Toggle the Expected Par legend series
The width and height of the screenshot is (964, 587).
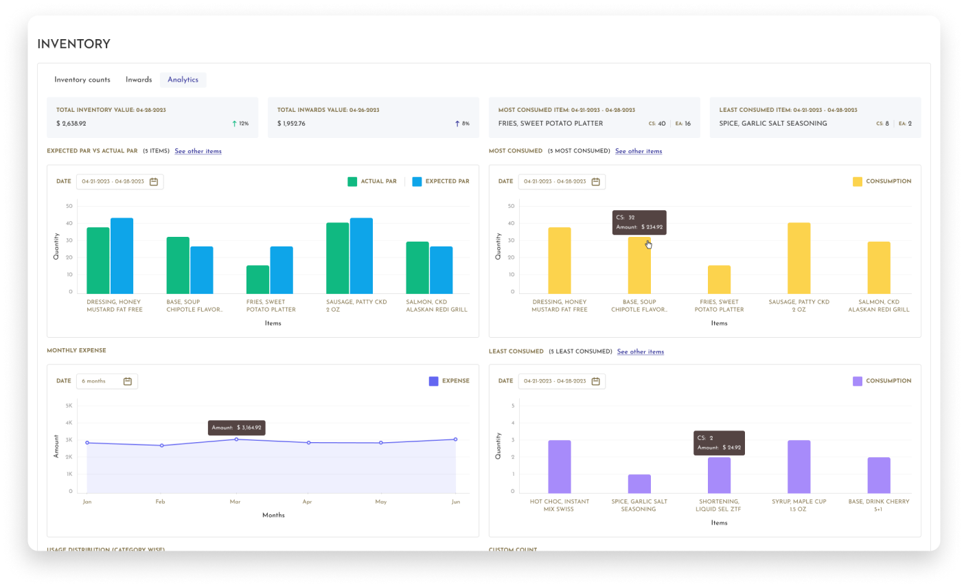441,182
